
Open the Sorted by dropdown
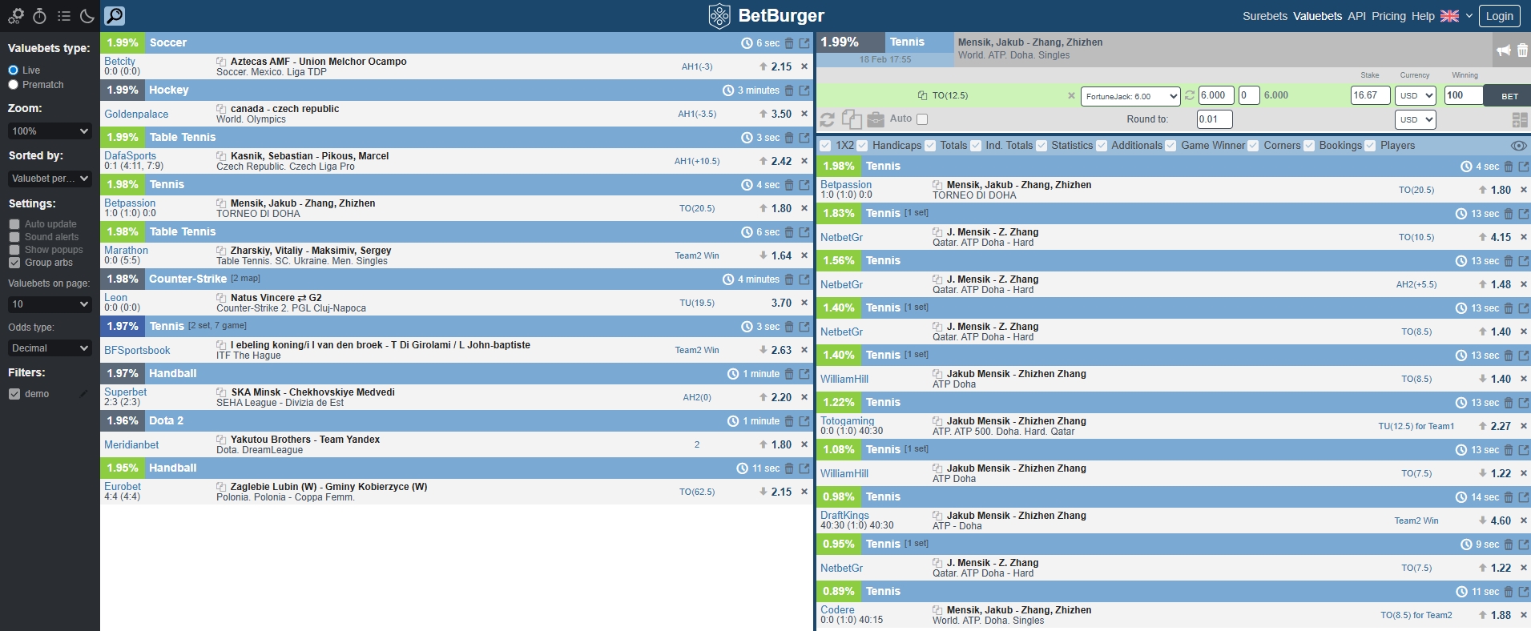pos(50,179)
